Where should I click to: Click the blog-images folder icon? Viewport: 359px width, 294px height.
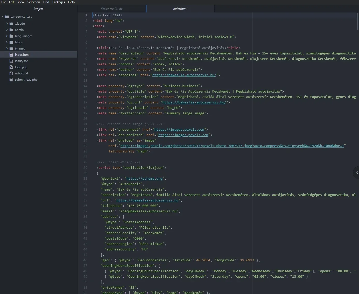point(11,36)
